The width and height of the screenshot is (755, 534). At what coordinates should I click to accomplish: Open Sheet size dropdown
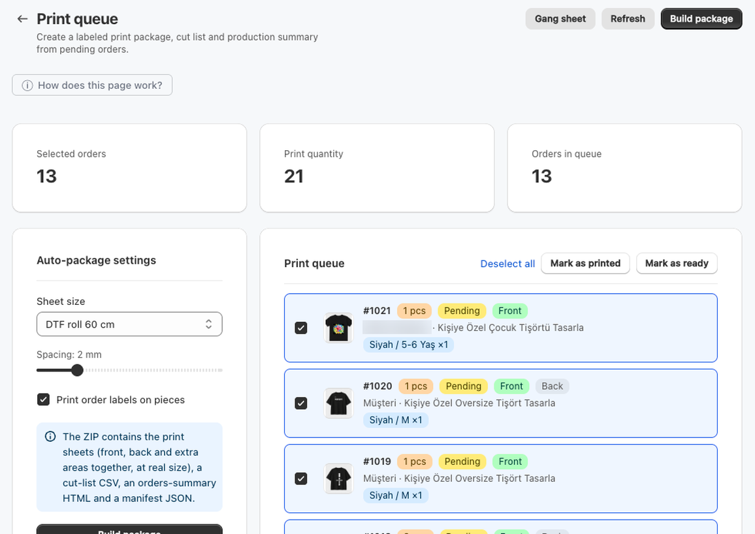click(x=129, y=324)
